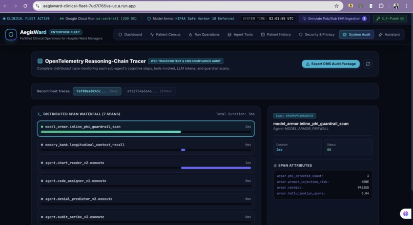Open the Chrome three-dot menu
The height and width of the screenshot is (225, 413).
[406, 6]
